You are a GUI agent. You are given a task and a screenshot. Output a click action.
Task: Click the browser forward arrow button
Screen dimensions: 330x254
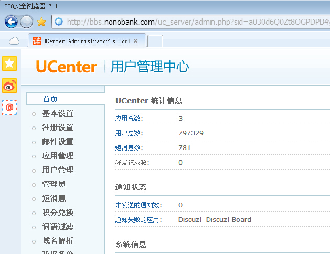coord(27,22)
